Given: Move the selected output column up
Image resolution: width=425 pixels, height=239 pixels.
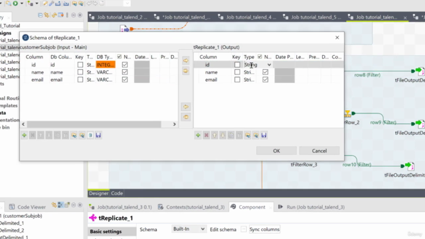Looking at the screenshot, I should click(214, 135).
